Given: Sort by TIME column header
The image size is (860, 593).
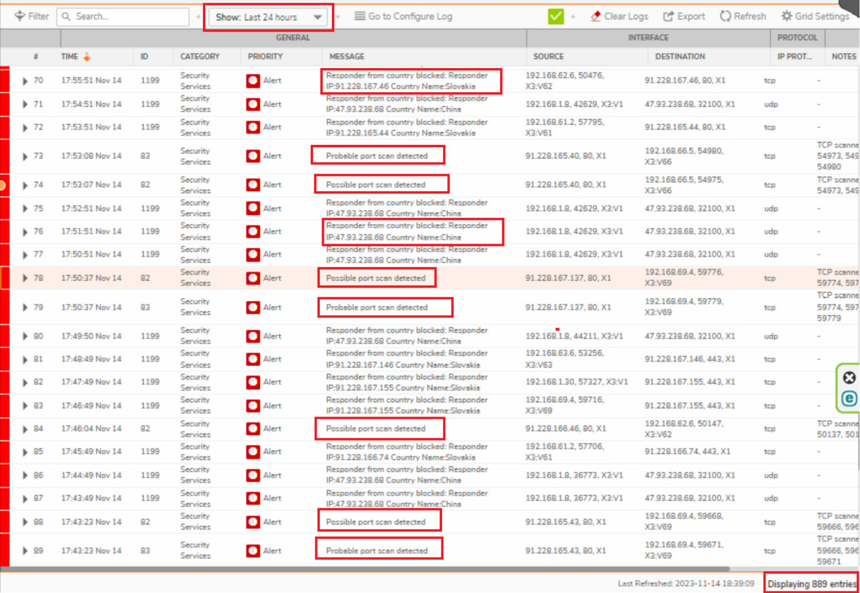Looking at the screenshot, I should (69, 57).
